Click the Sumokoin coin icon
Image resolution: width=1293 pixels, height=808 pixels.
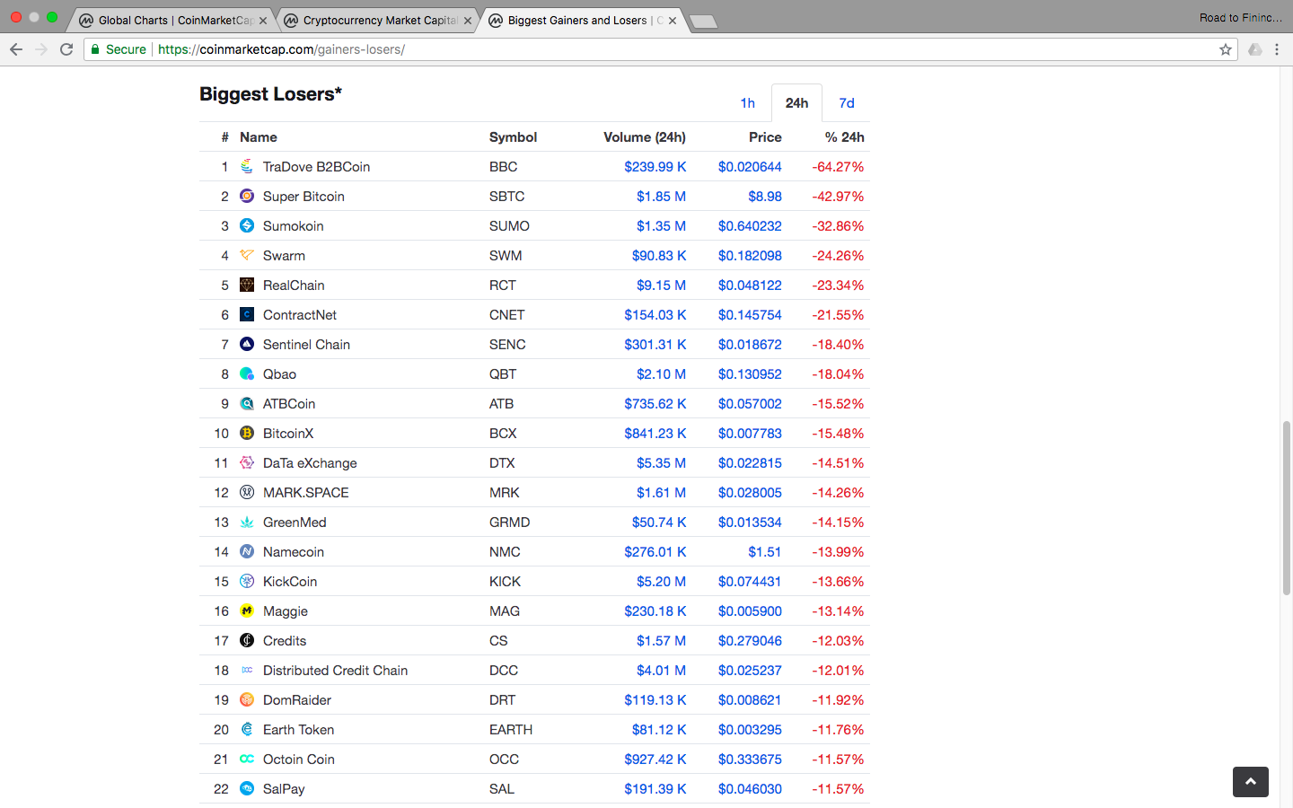[247, 225]
